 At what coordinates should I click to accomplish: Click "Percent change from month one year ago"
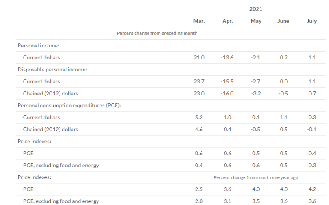coord(256,177)
